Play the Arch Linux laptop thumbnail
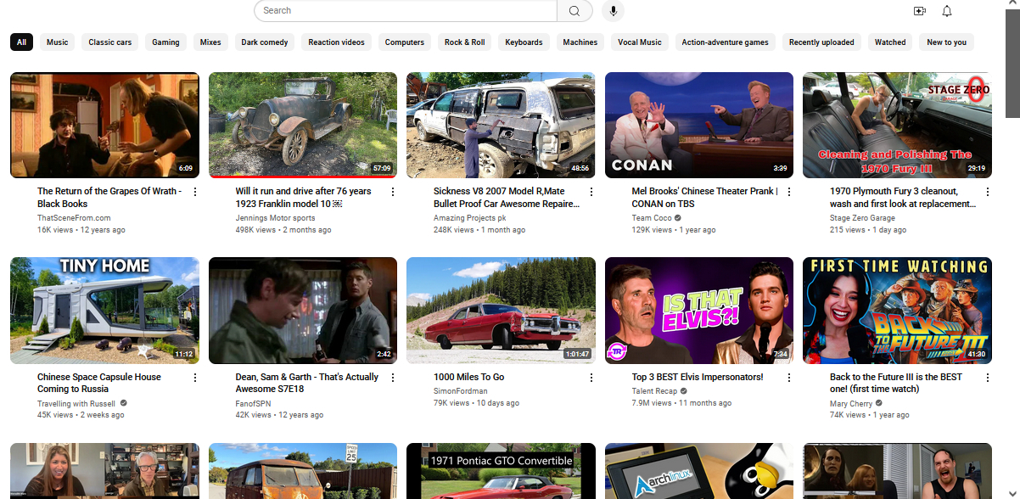 tap(699, 471)
